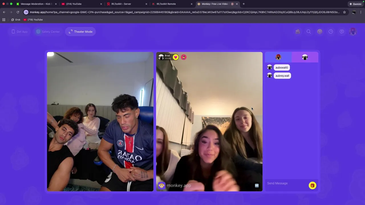Open the chat messages icon
The image size is (365, 205).
pyautogui.click(x=342, y=32)
